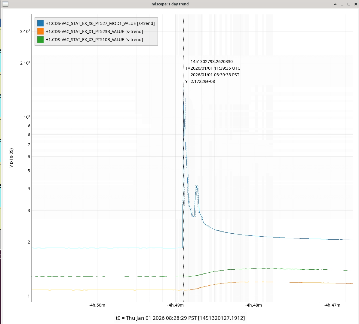The width and height of the screenshot is (359, 324).
Task: Minimize the ndscope window
Action: click(342, 4)
